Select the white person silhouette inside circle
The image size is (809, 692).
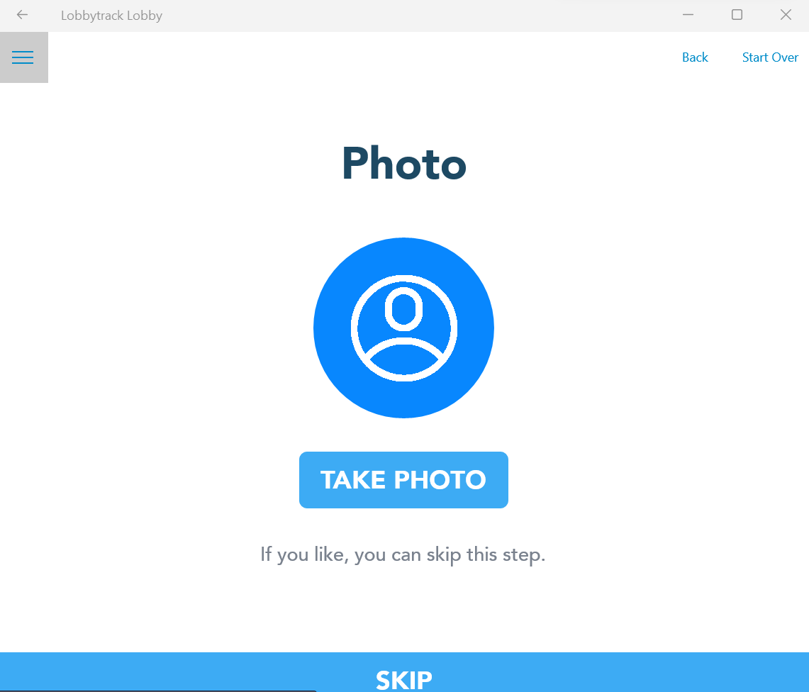[404, 328]
